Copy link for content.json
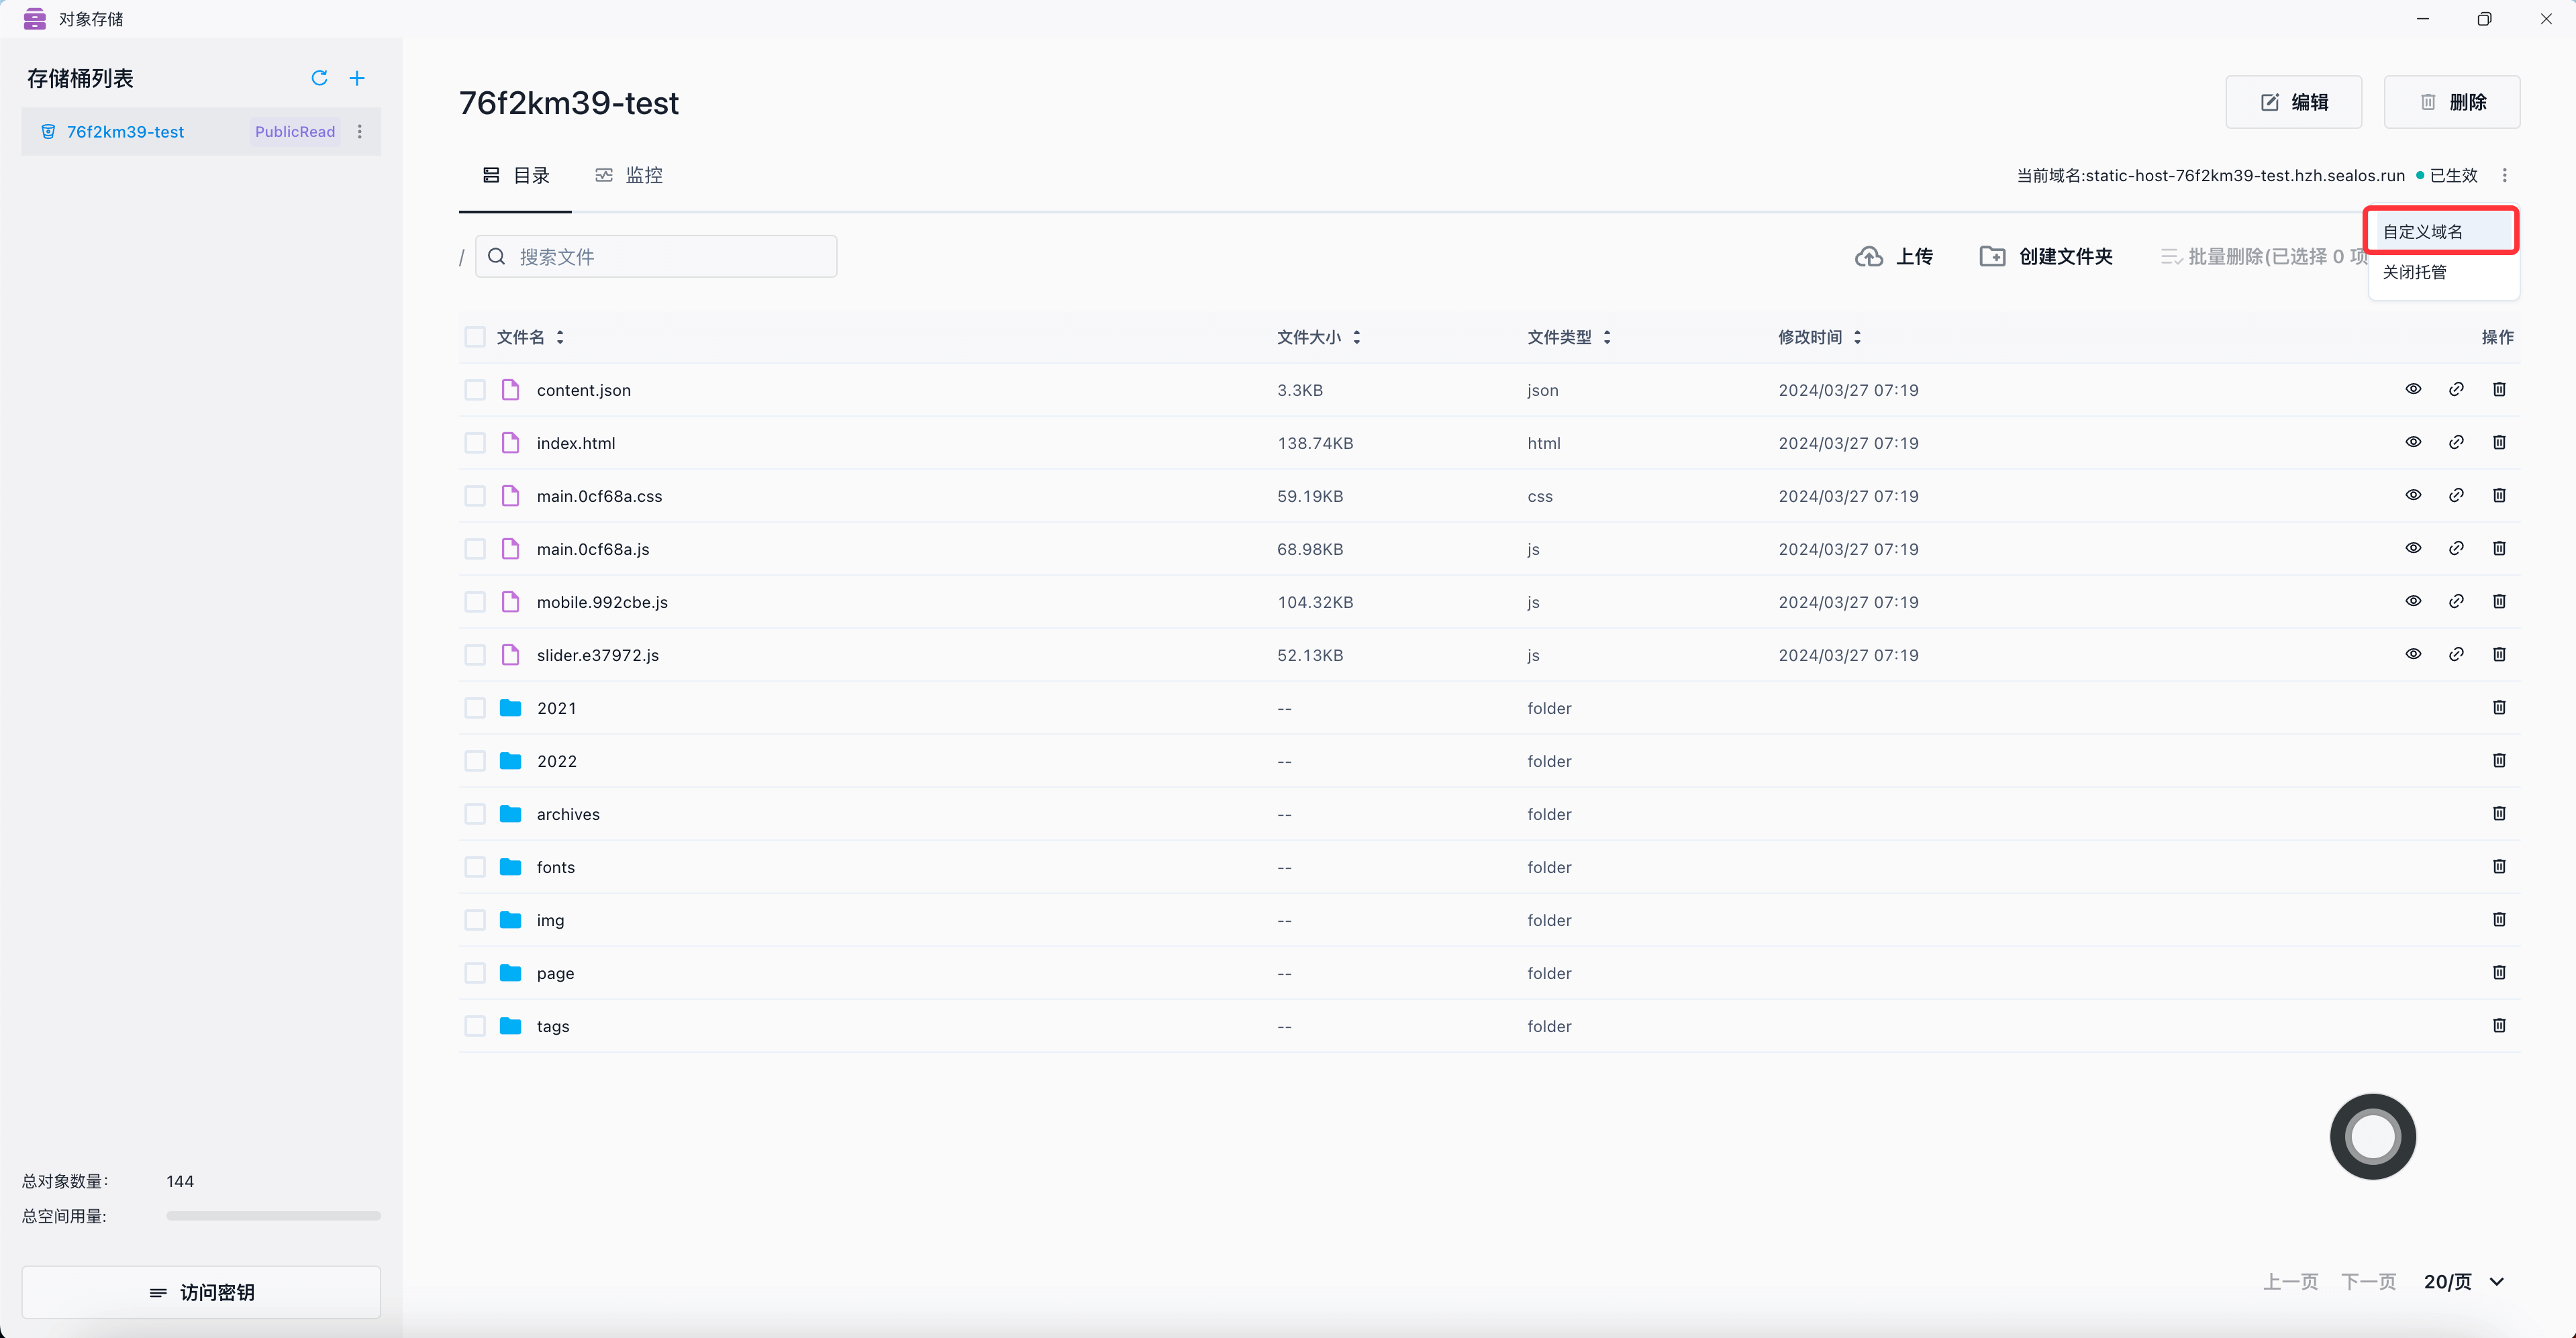Viewport: 2576px width, 1338px height. (2456, 389)
